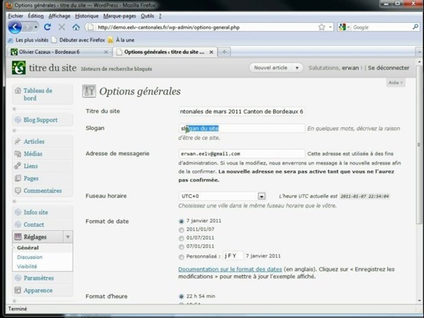
Task: Reload the page with the refresh icon
Action: (x=48, y=27)
